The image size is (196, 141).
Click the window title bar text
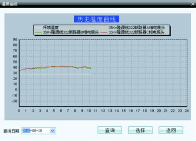coord(9,4)
